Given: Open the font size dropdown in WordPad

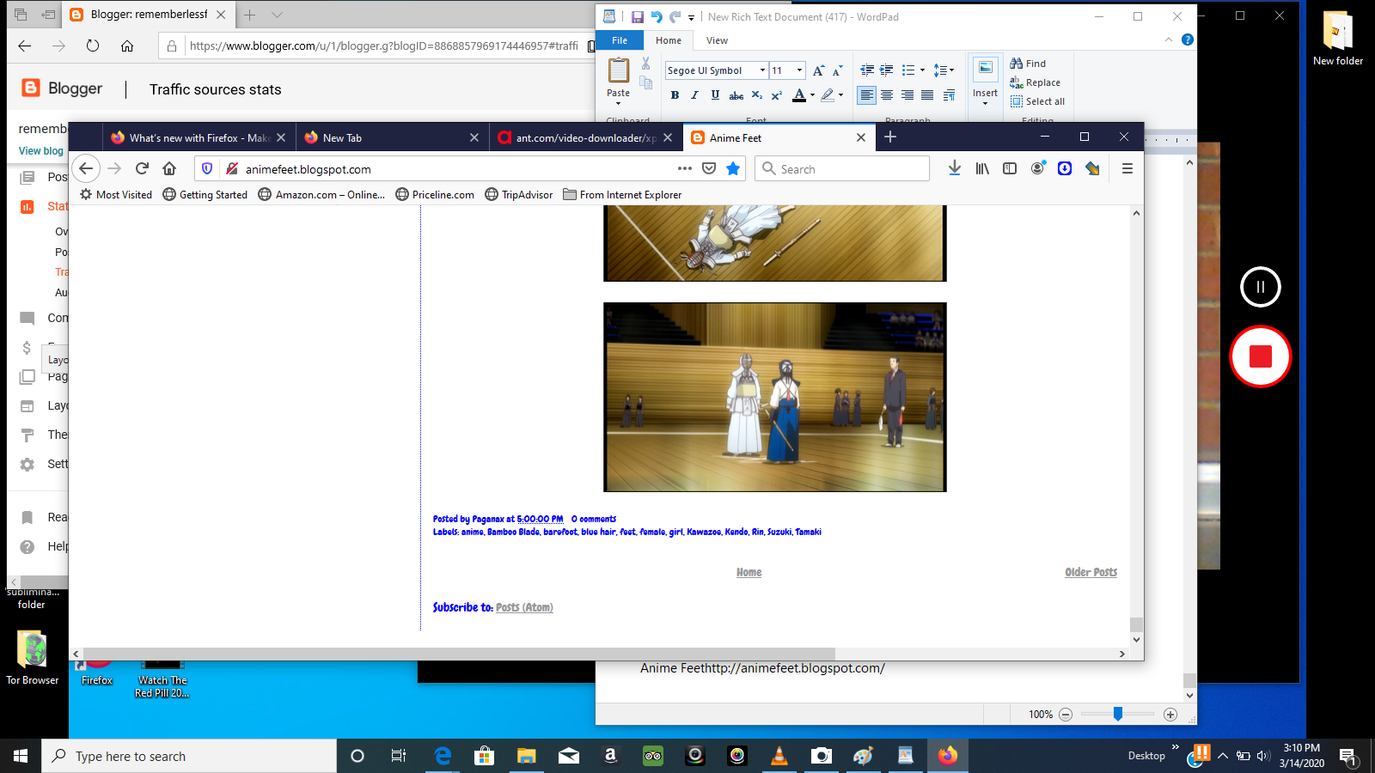Looking at the screenshot, I should pyautogui.click(x=799, y=70).
